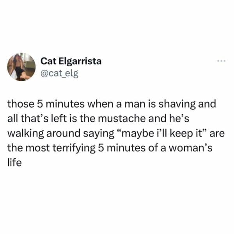Click the word "around" in the tweet
Screen dimensions: 234x234
[x=64, y=133]
